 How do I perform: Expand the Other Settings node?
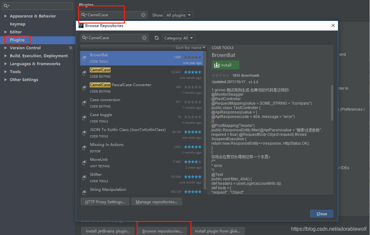tap(5, 79)
